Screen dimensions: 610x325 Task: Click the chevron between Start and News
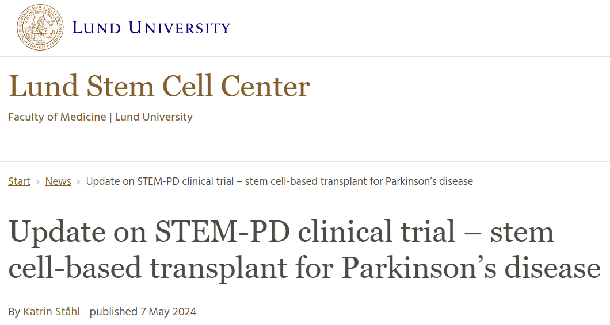[x=38, y=182]
